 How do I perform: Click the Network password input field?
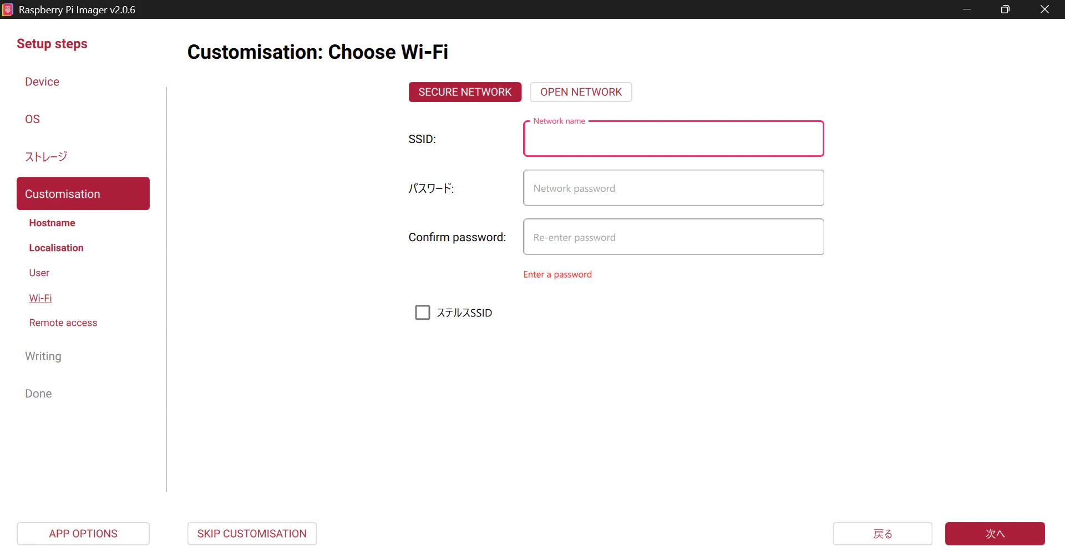click(x=673, y=188)
